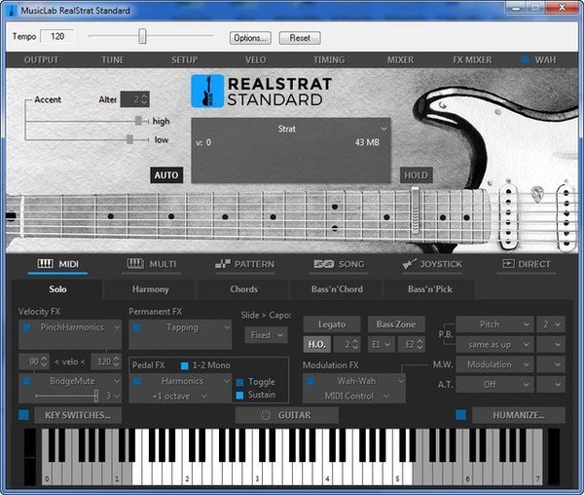This screenshot has height=495, width=584.
Task: Toggle the WAH blue indicator
Action: tap(526, 59)
